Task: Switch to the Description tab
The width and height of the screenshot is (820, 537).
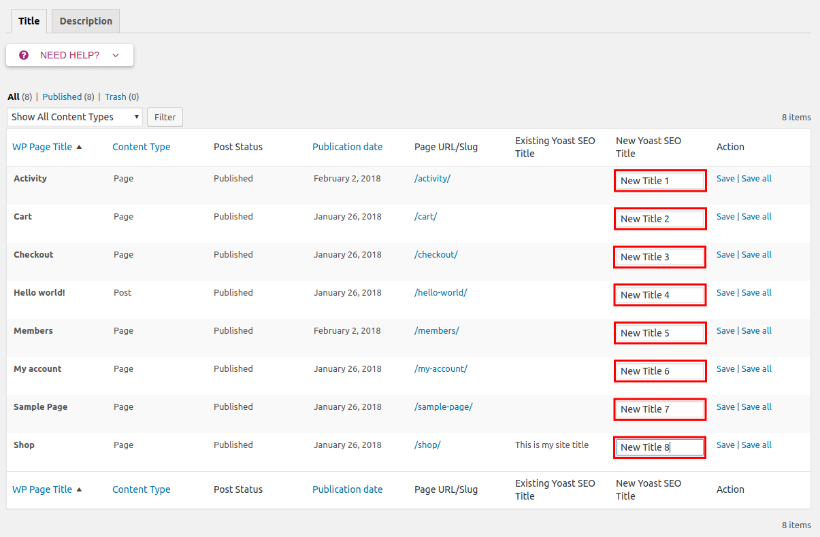Action: [x=86, y=21]
